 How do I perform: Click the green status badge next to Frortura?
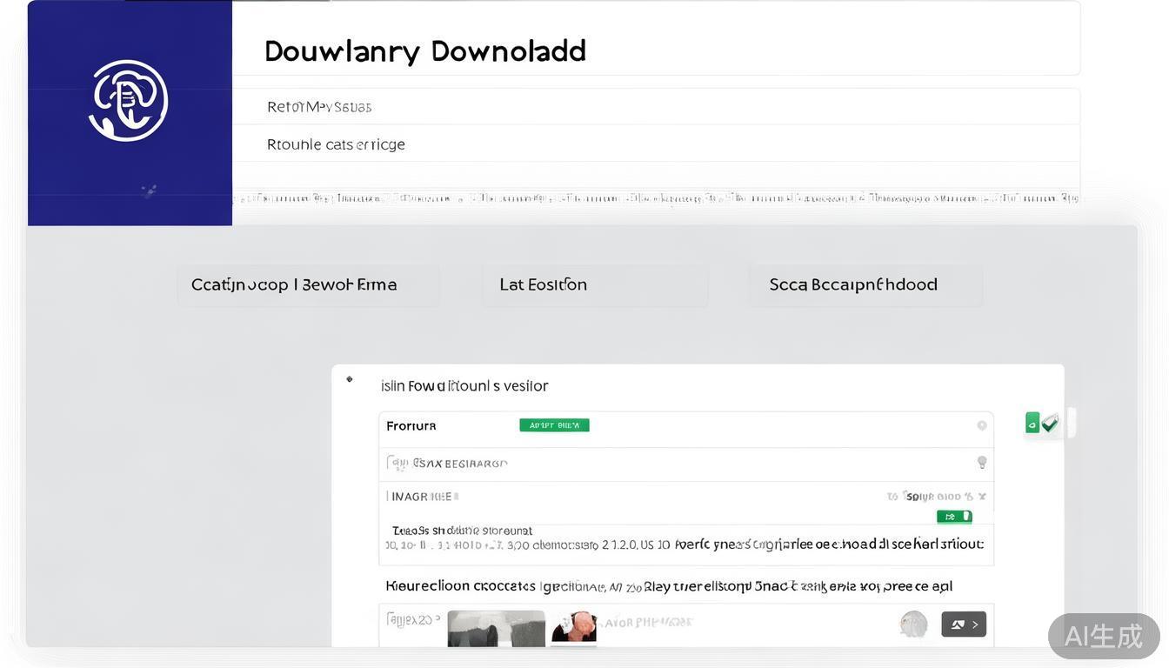tap(554, 425)
